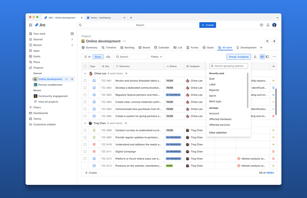The height and width of the screenshot is (198, 307).
Task: Expand the Recent sidebar chevron
Action: (72, 45)
